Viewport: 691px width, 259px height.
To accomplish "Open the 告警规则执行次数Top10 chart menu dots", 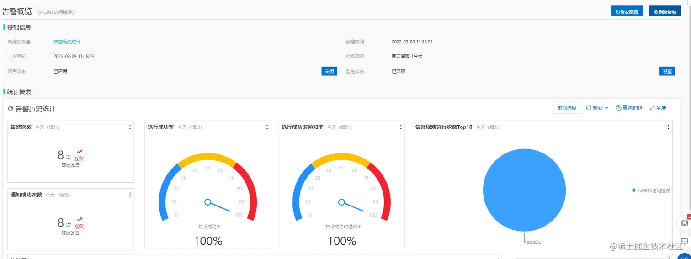I will click(668, 127).
